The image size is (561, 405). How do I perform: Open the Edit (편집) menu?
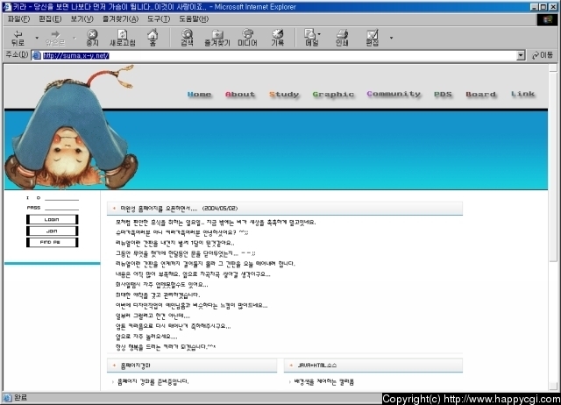pyautogui.click(x=50, y=19)
